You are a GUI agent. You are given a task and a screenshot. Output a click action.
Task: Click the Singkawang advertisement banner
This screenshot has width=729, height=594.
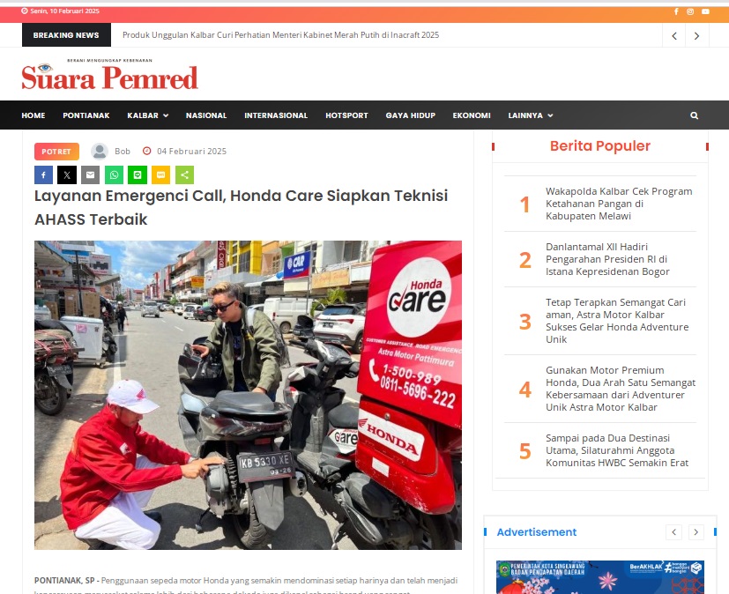tap(599, 576)
